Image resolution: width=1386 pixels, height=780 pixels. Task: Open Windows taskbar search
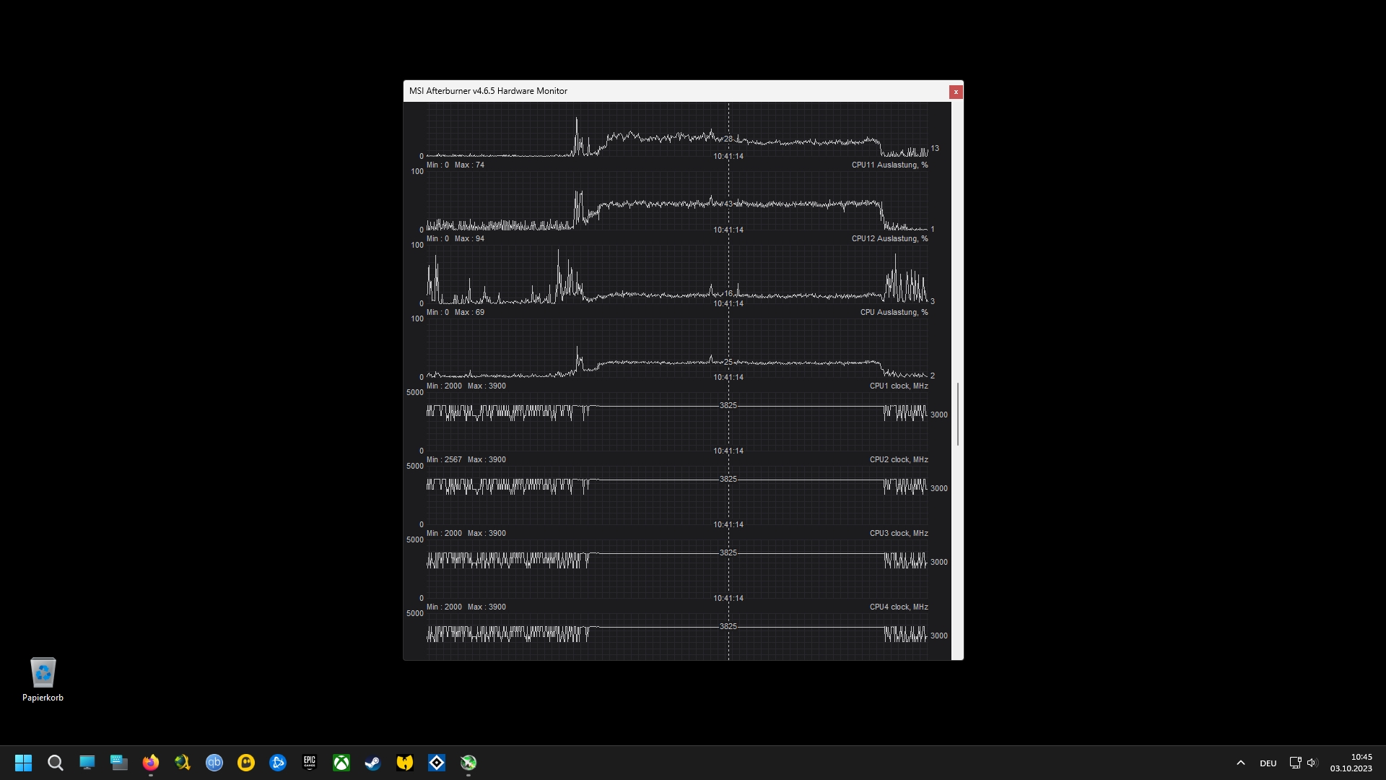[x=56, y=763]
